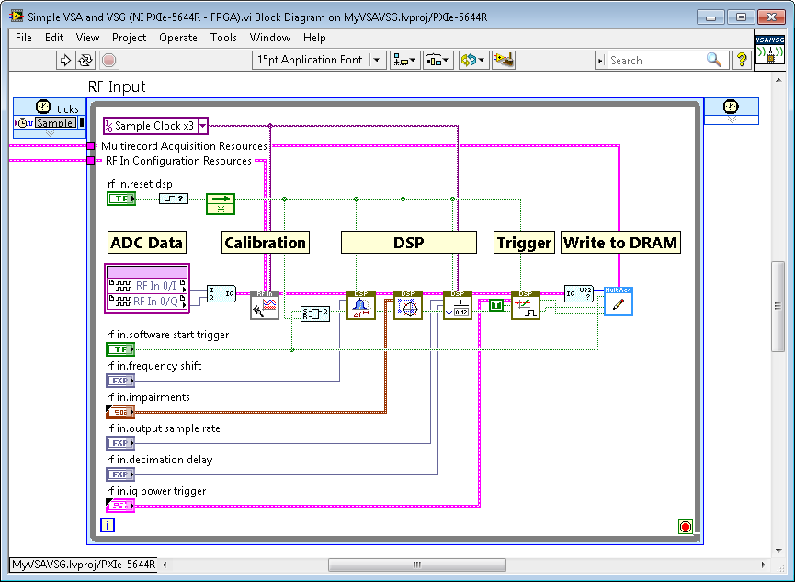Expand the Align Objects dropdown

[404, 61]
